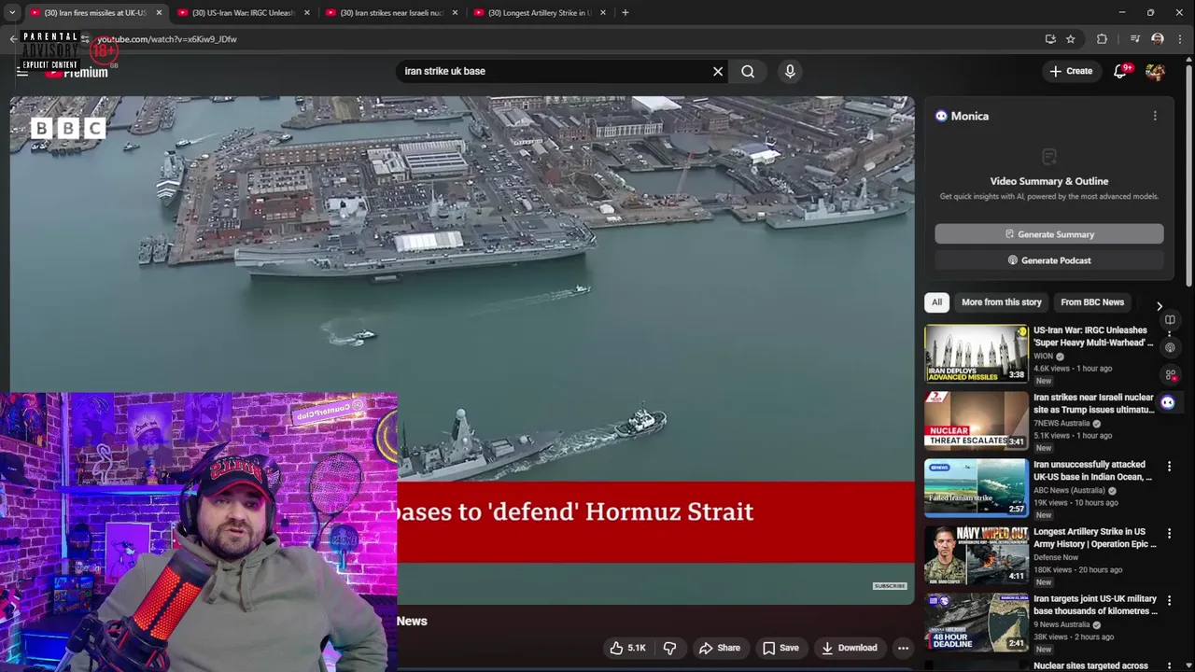Dislike the video
The image size is (1195, 672).
(669, 648)
